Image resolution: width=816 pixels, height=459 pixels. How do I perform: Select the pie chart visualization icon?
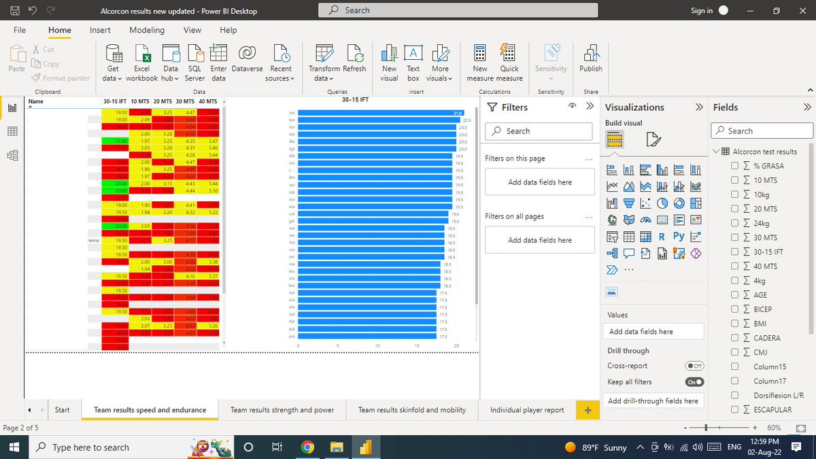(x=662, y=203)
